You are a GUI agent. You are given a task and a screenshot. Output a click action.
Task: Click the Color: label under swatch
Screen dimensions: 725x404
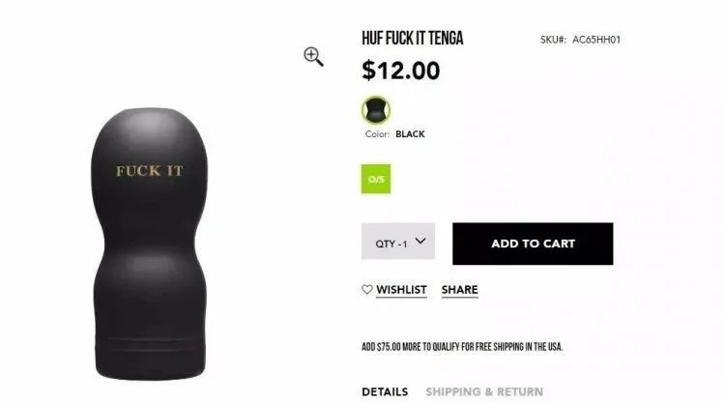pyautogui.click(x=377, y=134)
